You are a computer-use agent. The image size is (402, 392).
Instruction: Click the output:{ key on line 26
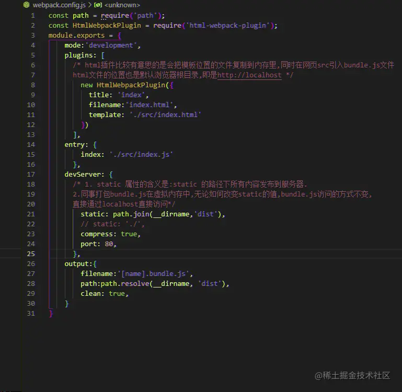81,264
